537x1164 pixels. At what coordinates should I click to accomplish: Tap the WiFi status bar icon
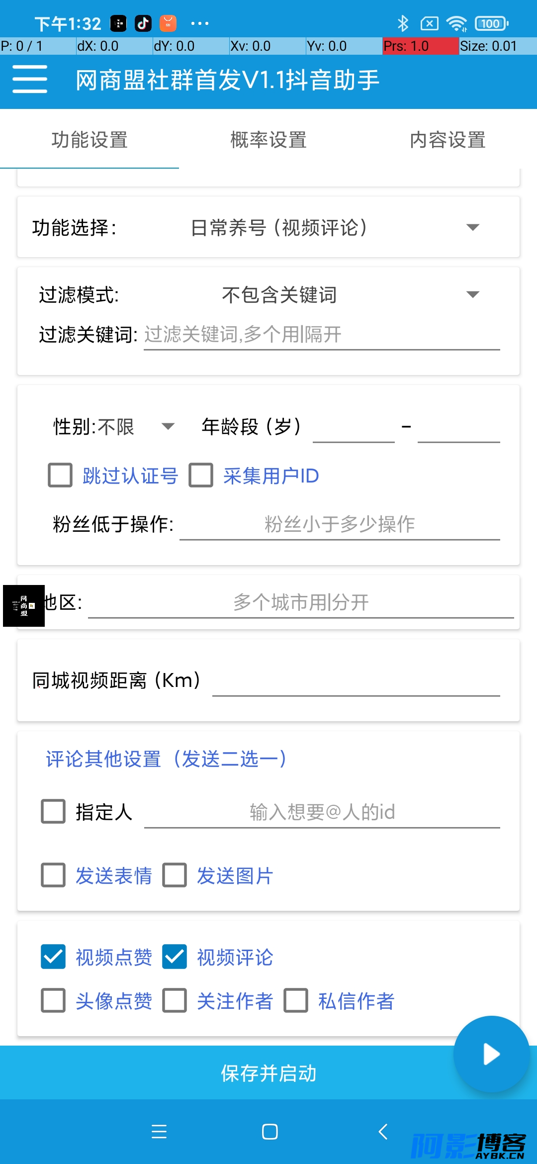pos(456,23)
